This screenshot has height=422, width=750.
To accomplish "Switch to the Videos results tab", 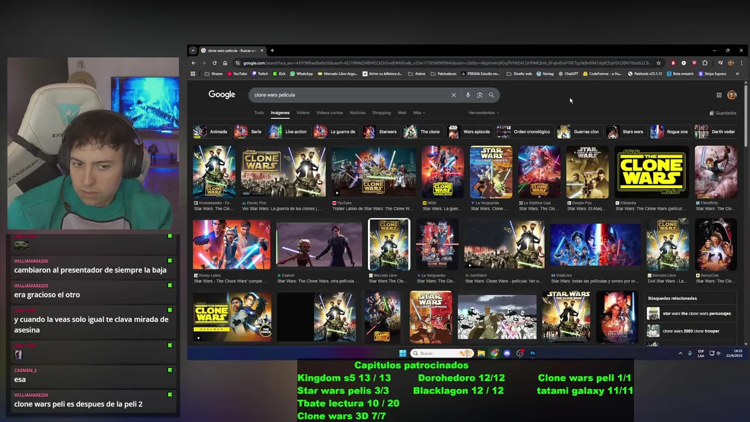I will (303, 113).
